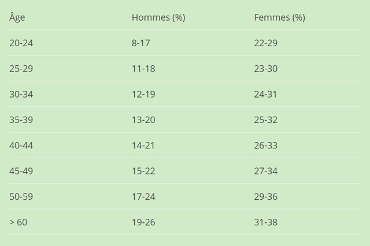
Task: Click the Hommes (%) column header
Action: click(158, 17)
